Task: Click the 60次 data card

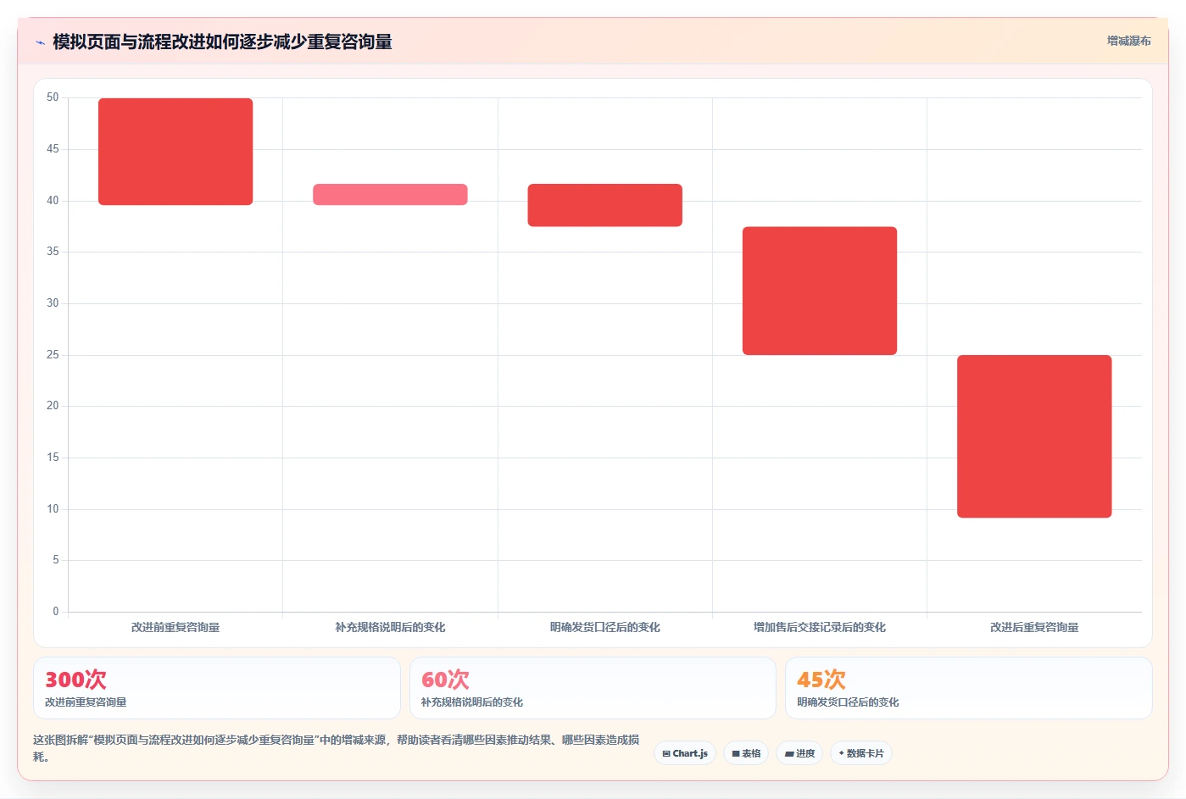Action: pyautogui.click(x=593, y=688)
